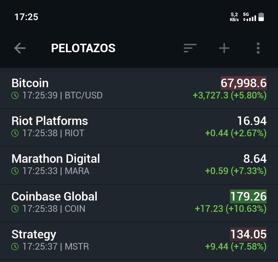278x262 pixels.
Task: Open the Riot Platforms entry
Action: 103,127
